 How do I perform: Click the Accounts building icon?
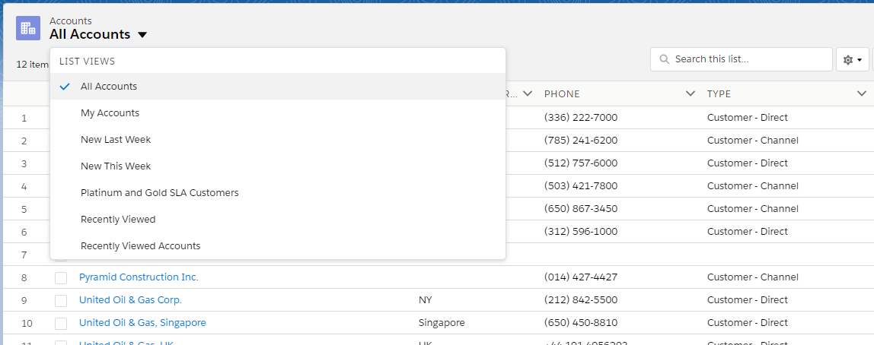point(28,28)
